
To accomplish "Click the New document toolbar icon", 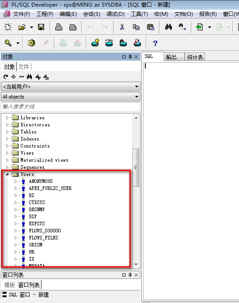I will click(x=8, y=27).
